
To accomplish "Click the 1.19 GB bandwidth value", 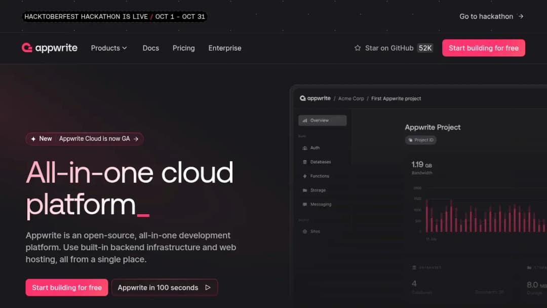I will pyautogui.click(x=421, y=165).
